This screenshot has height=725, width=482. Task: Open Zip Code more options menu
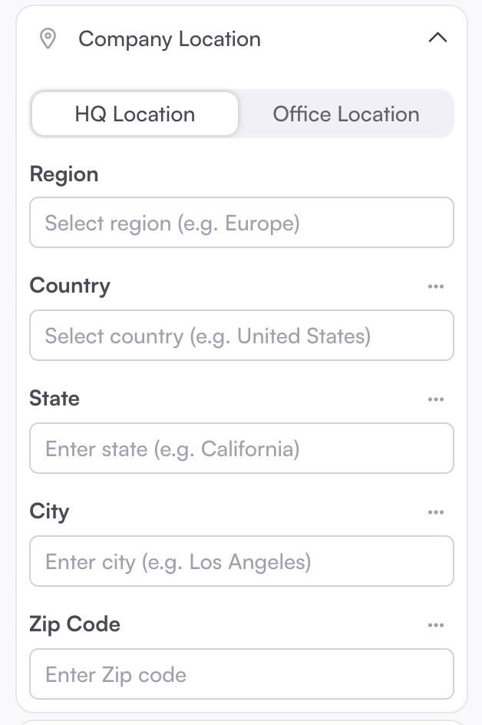[436, 625]
